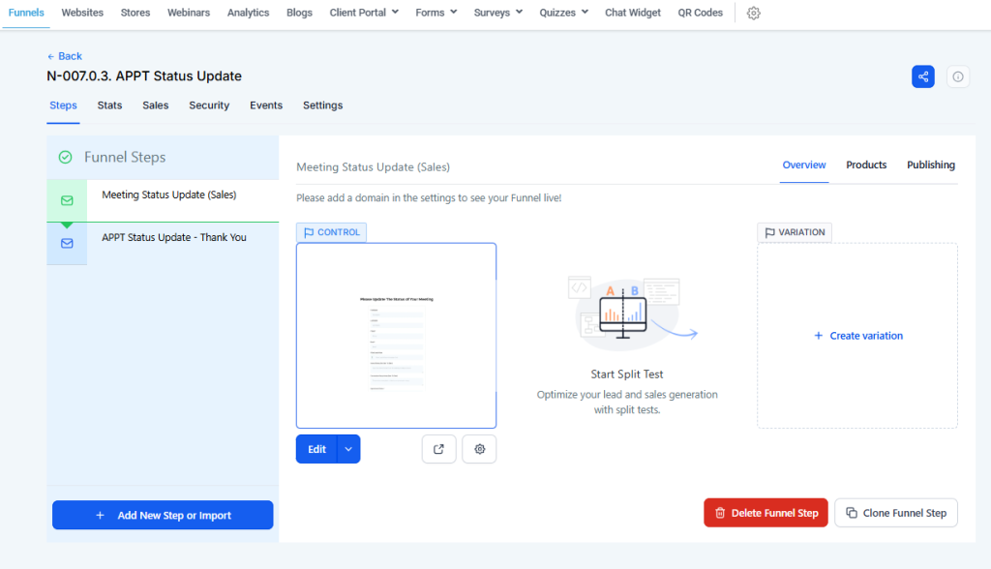Viewport: 991px width, 569px height.
Task: Click the VARIATION flag icon
Action: click(769, 232)
